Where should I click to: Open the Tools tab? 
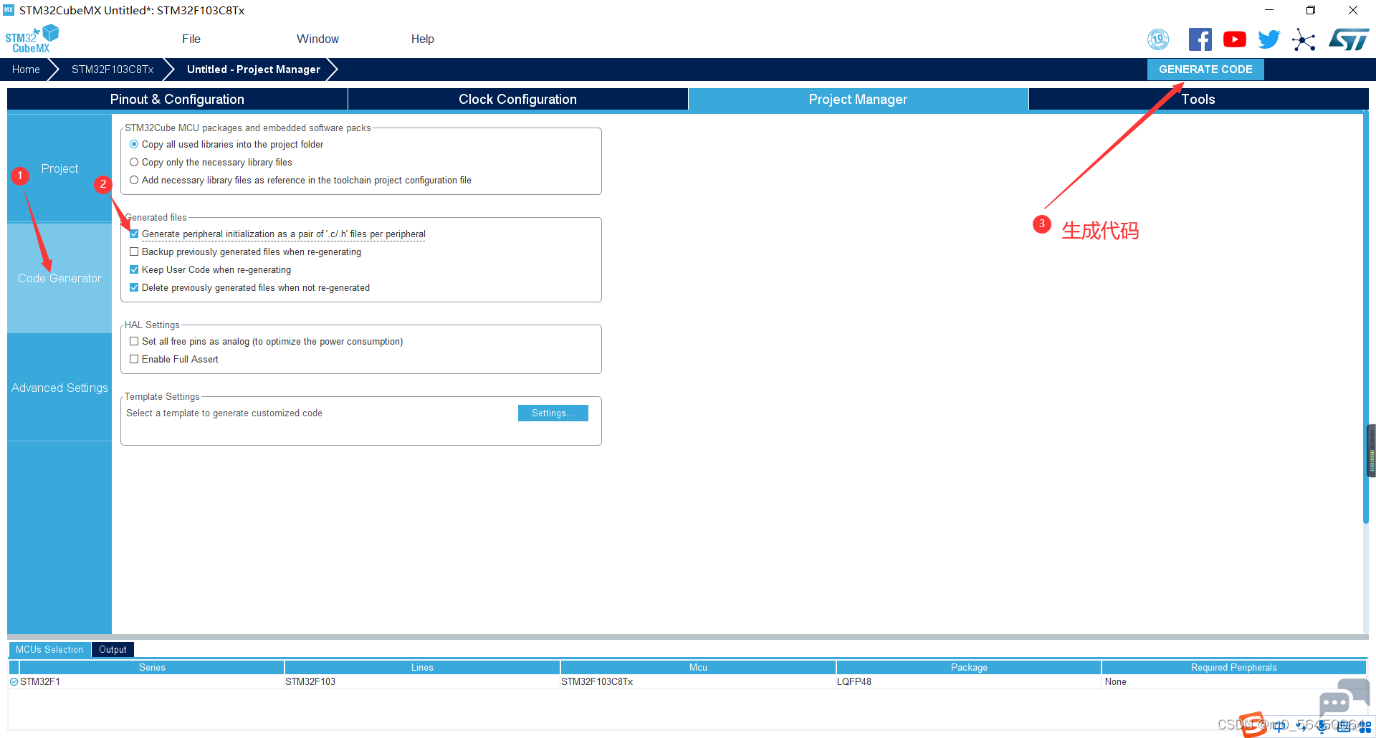tap(1198, 100)
